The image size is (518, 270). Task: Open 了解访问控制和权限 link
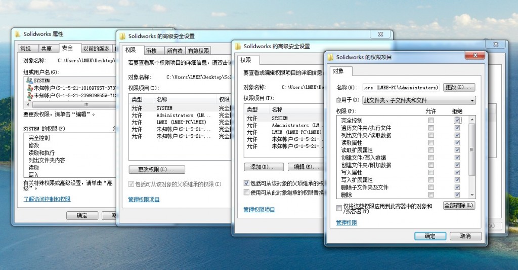coord(47,199)
